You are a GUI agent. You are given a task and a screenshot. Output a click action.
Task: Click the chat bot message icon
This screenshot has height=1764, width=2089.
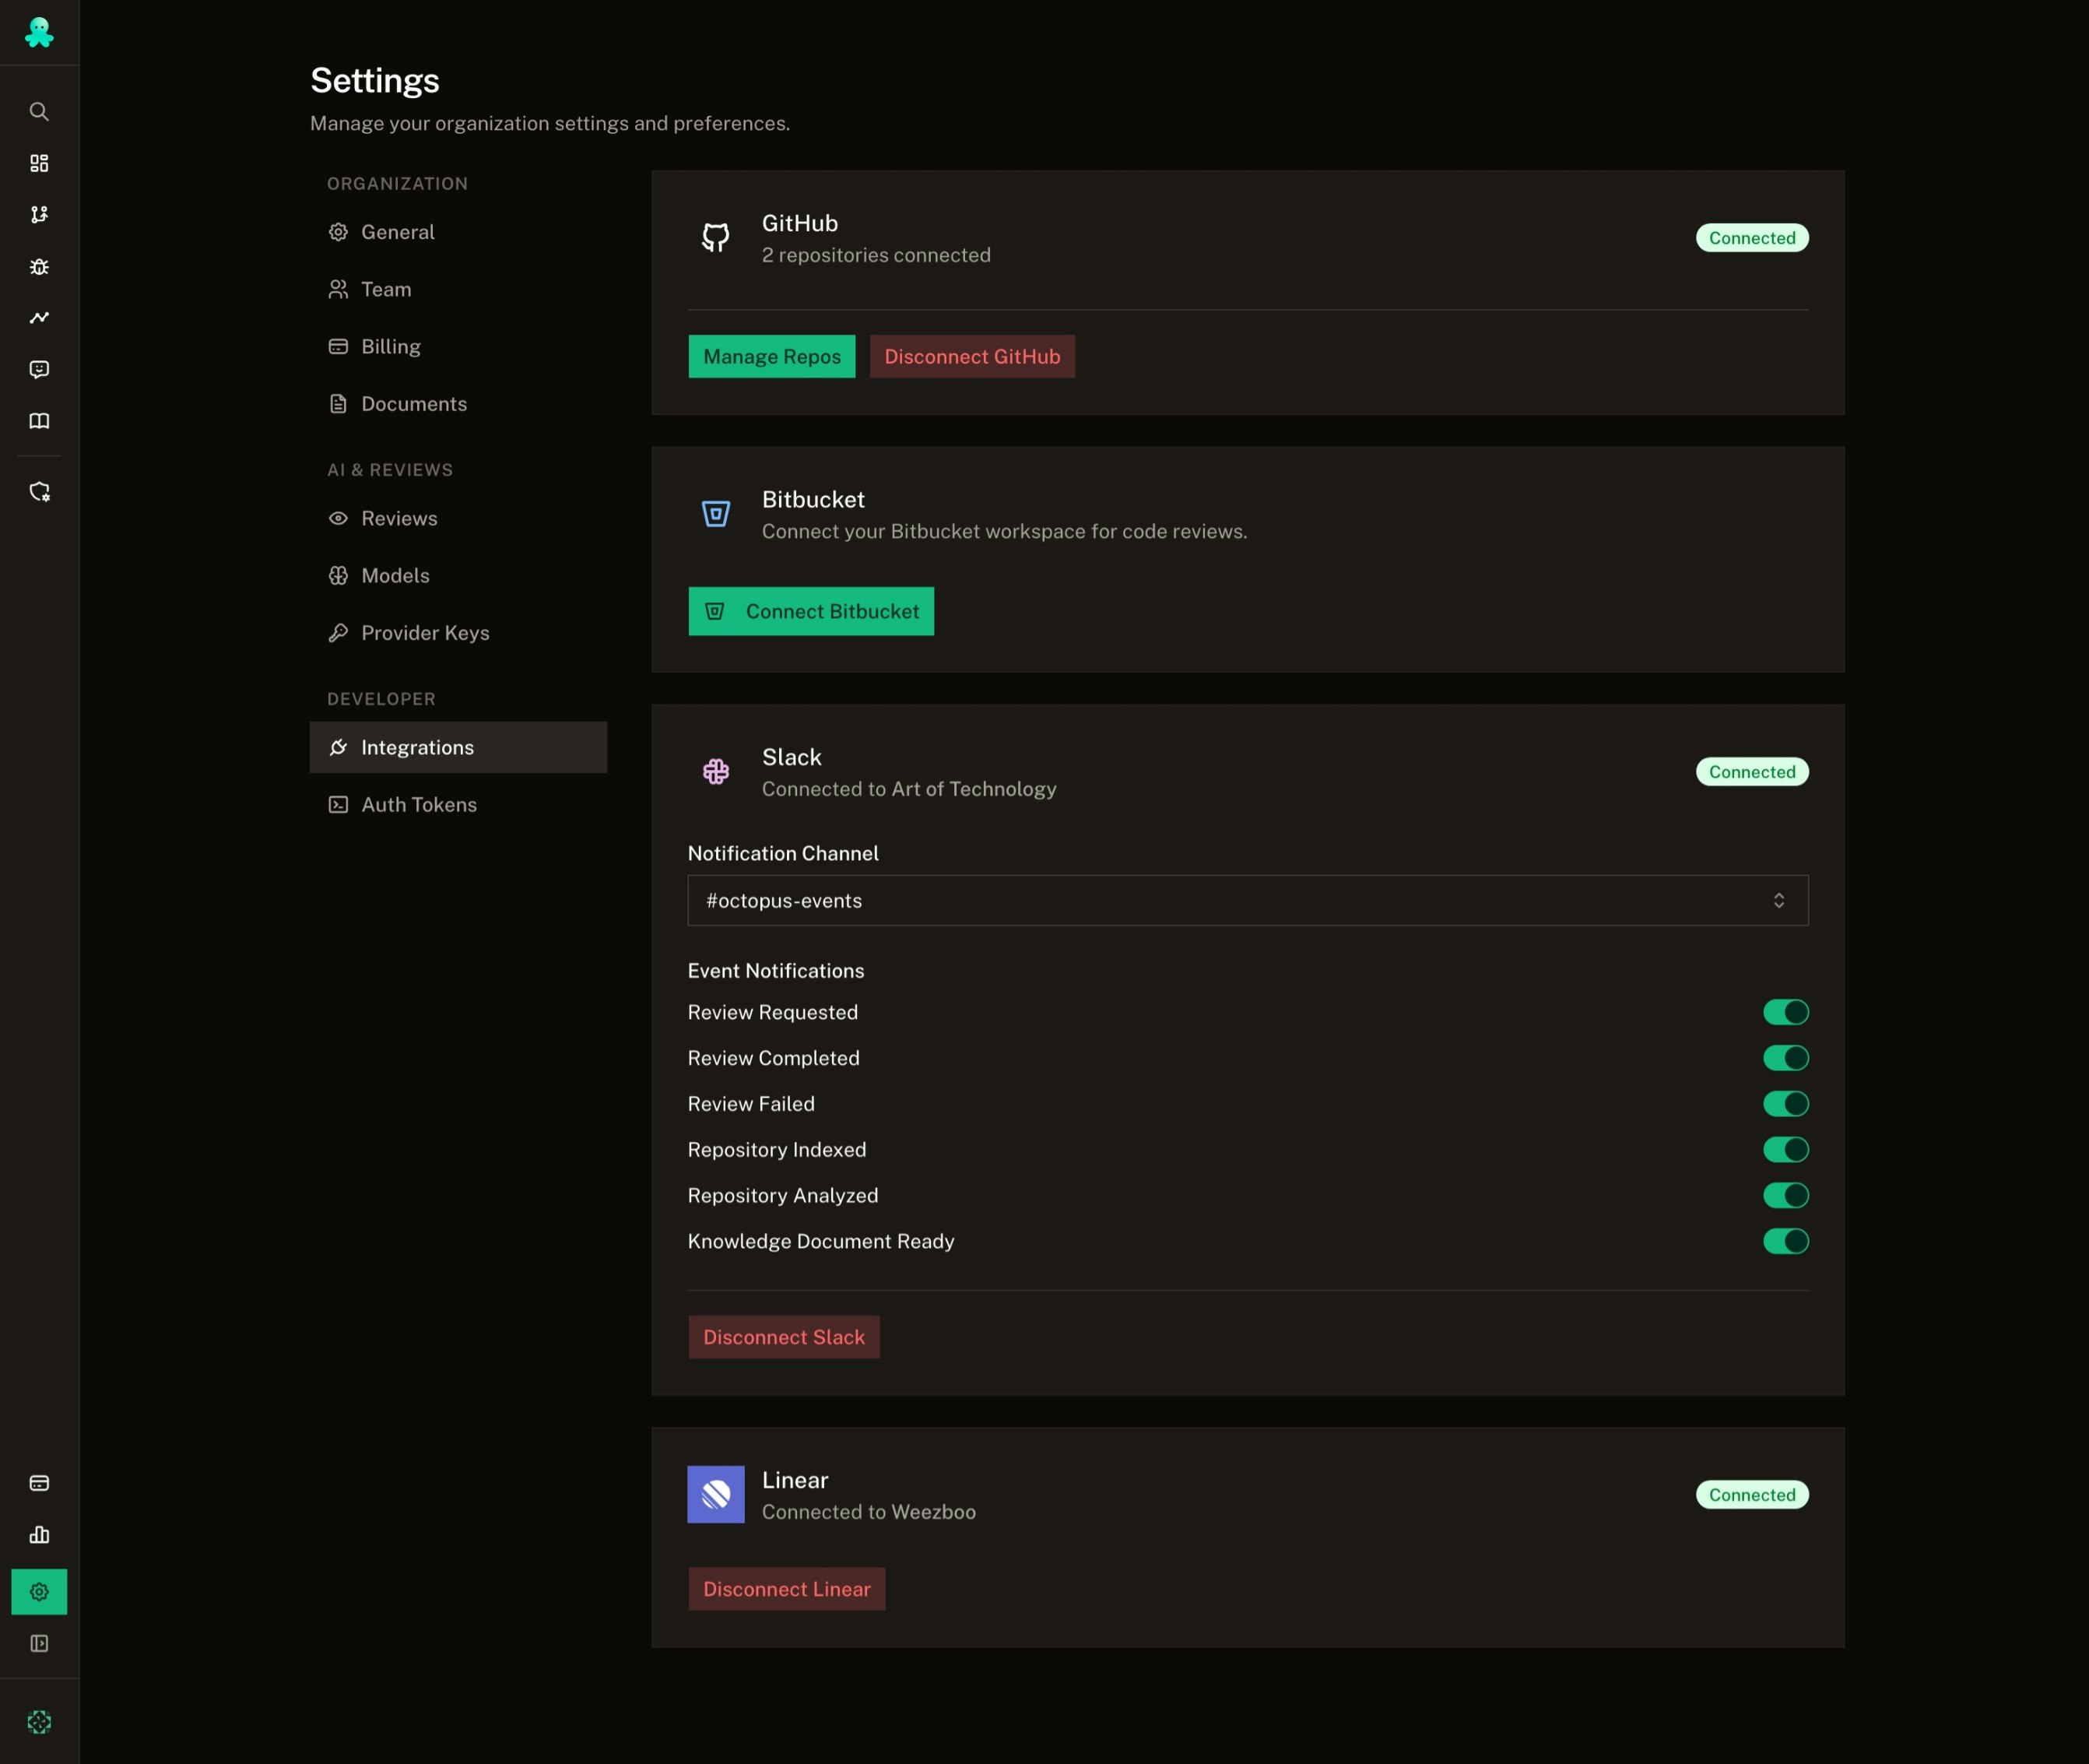point(39,369)
